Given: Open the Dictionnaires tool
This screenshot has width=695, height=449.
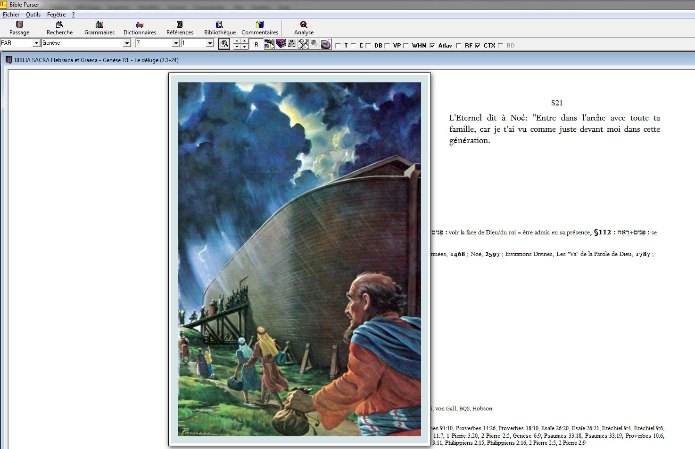Looking at the screenshot, I should coord(140,28).
